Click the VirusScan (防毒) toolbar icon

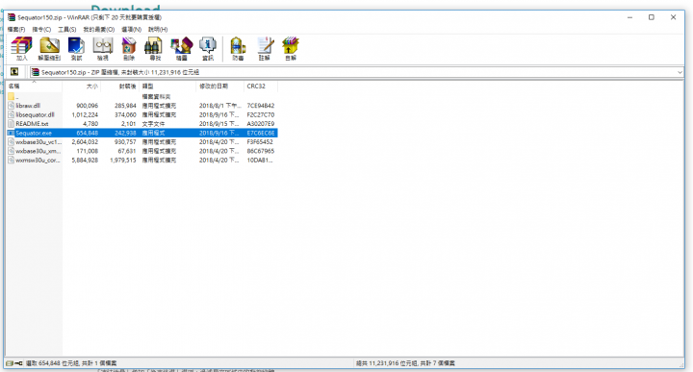[x=239, y=48]
